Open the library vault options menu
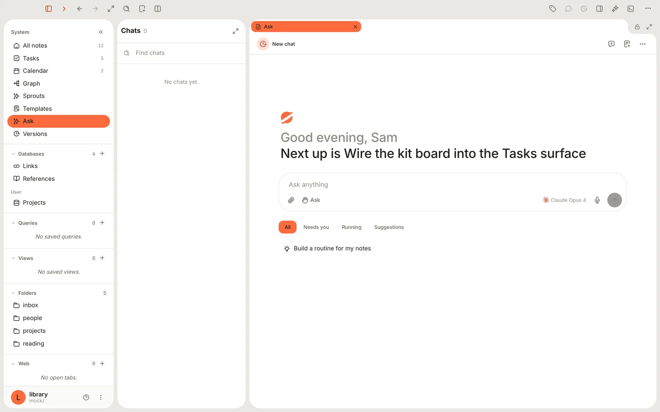The image size is (660, 412). tap(101, 398)
